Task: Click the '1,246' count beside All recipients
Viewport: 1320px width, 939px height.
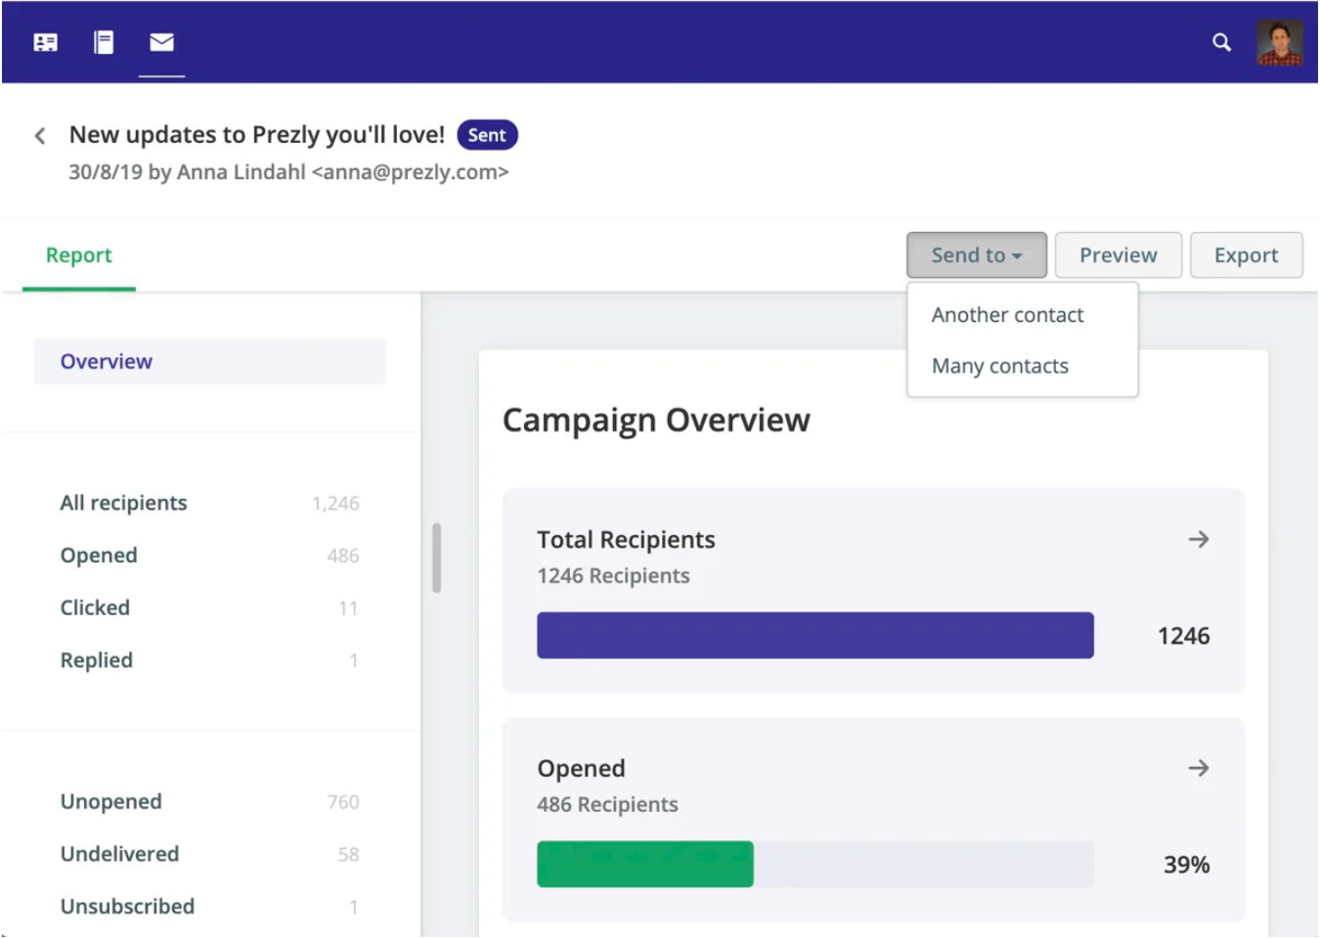Action: pos(335,504)
